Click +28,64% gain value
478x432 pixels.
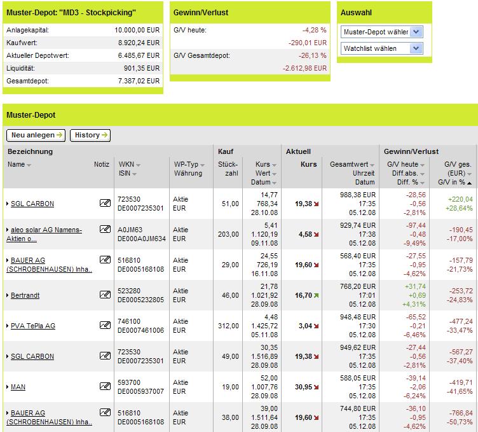(x=459, y=209)
